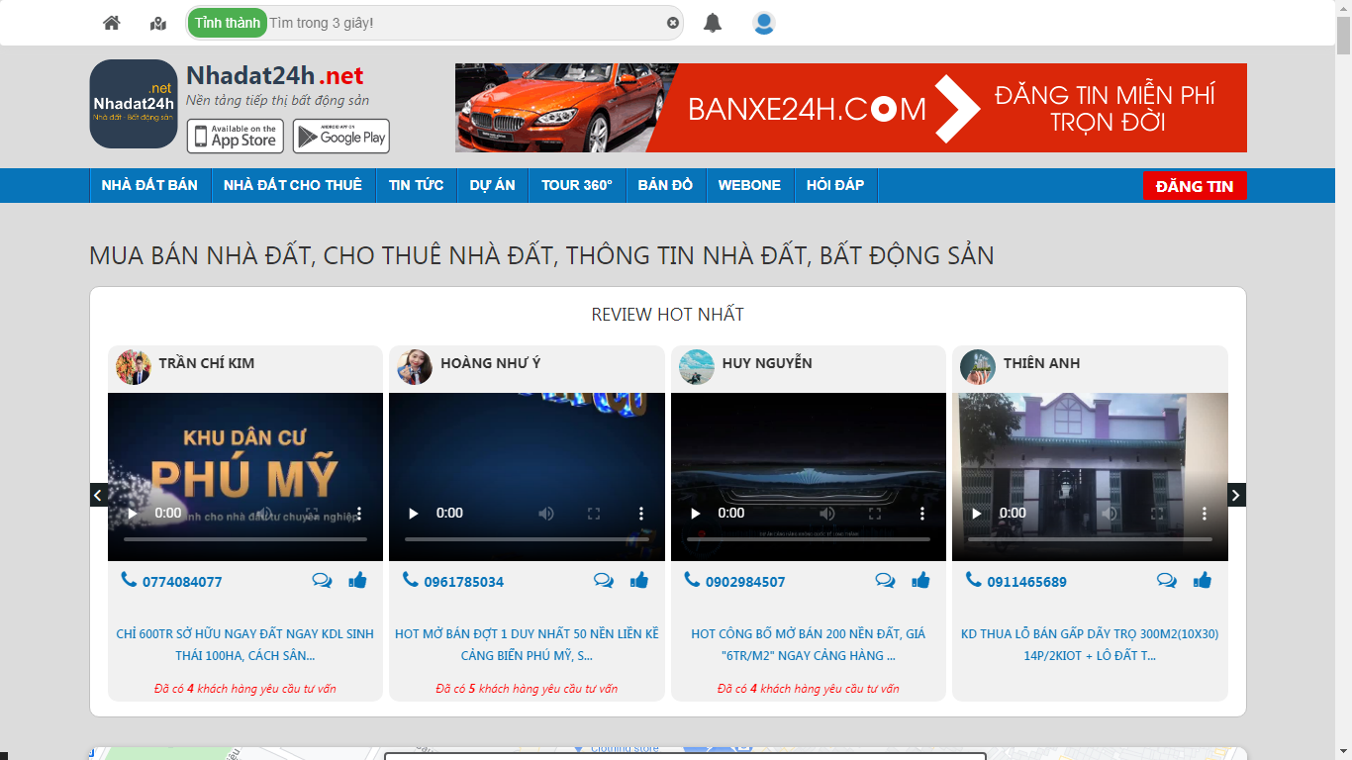The image size is (1352, 760).
Task: Seek in Hoàng Như Ý's video progress bar
Action: (x=527, y=539)
